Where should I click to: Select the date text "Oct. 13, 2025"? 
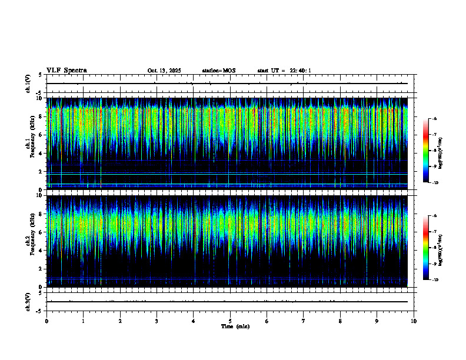(164, 71)
